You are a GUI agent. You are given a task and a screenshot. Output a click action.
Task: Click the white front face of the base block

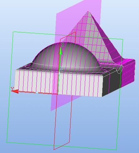tap(59, 82)
